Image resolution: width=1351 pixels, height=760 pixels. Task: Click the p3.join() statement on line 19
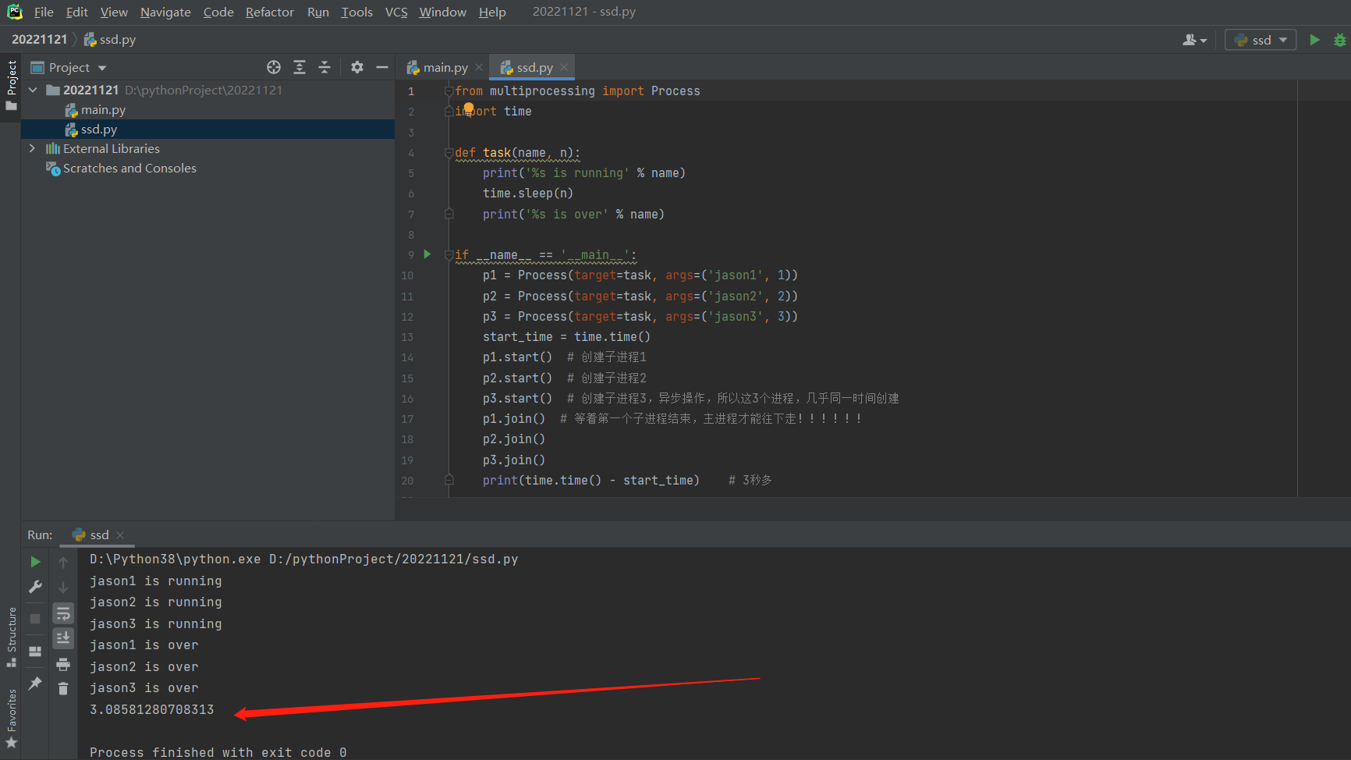pos(513,460)
